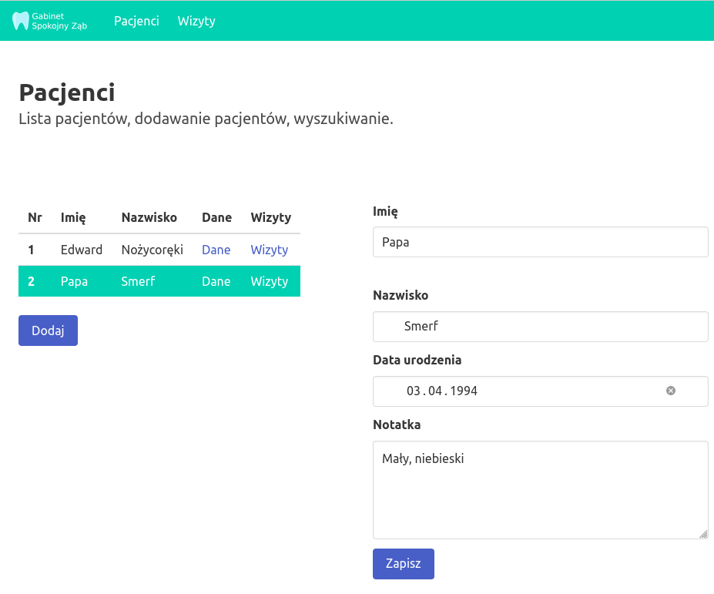Select the Edward patient row name

click(x=81, y=250)
